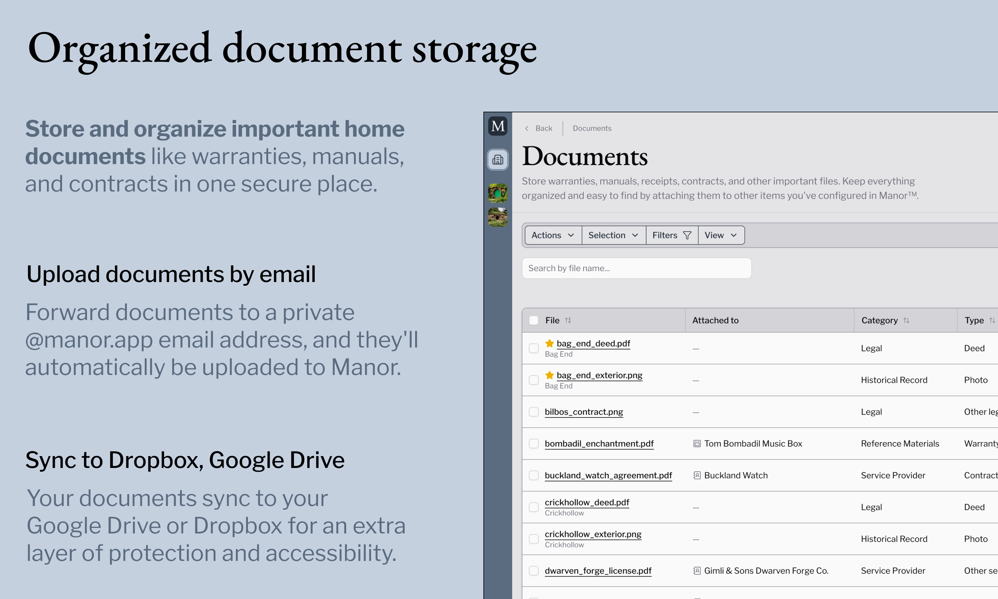Select the second hobbit house property thumbnail
This screenshot has width=998, height=599.
(497, 217)
